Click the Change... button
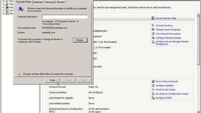Viewport: 201px width, 113px height. 80,40
